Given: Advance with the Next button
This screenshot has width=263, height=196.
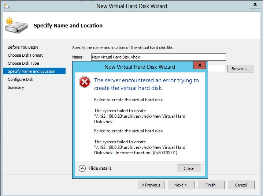Looking at the screenshot, I should pyautogui.click(x=181, y=185).
